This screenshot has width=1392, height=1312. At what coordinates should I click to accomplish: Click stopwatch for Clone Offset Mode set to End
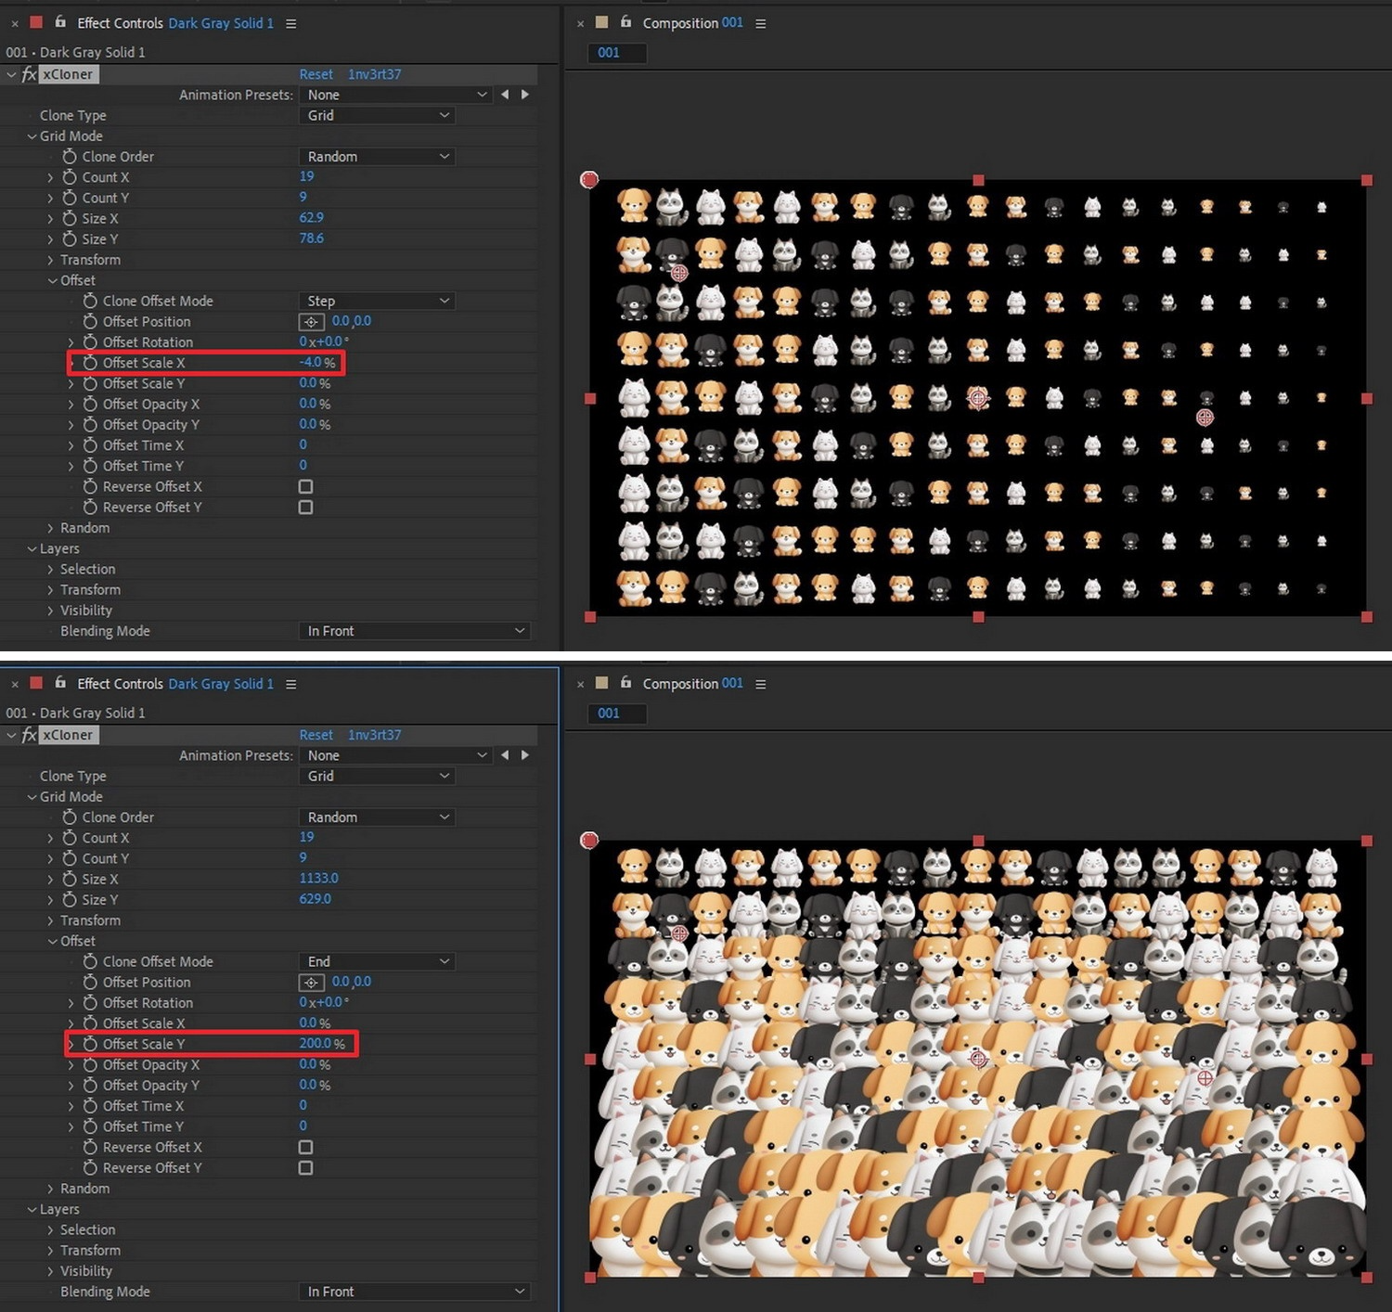coord(90,961)
